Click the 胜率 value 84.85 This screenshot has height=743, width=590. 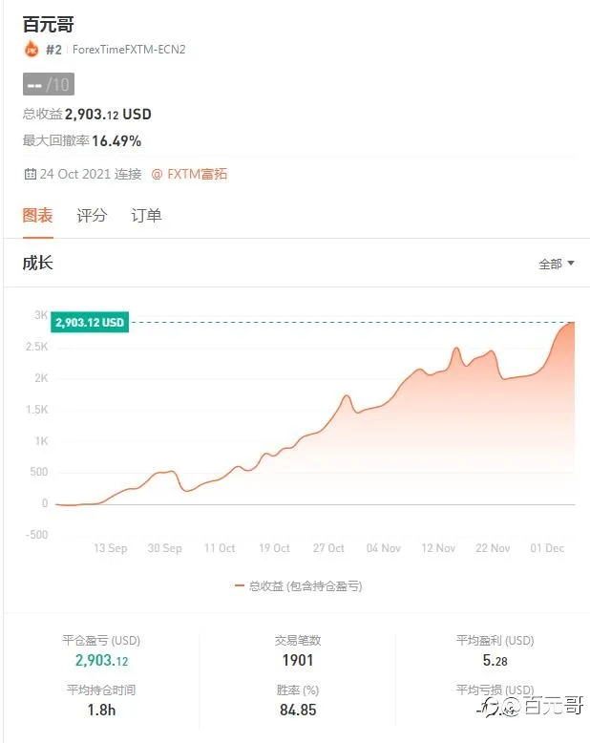298,710
